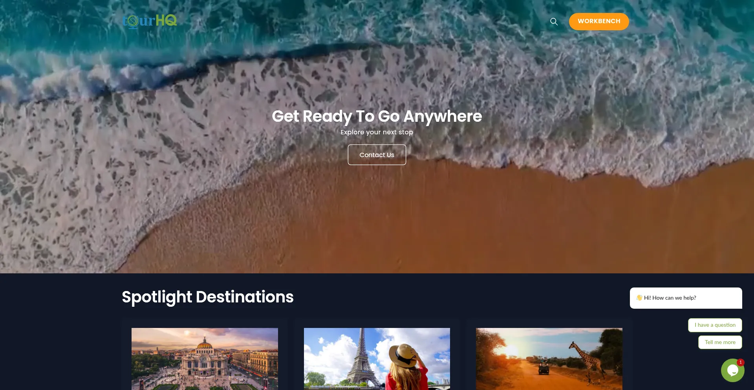This screenshot has height=390, width=754.
Task: Click 'Explore your next stop' tagline
Action: [x=377, y=132]
